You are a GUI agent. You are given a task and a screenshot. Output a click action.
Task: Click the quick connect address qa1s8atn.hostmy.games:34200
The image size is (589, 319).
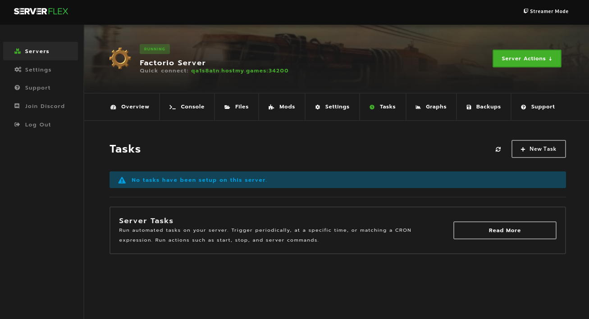(240, 71)
